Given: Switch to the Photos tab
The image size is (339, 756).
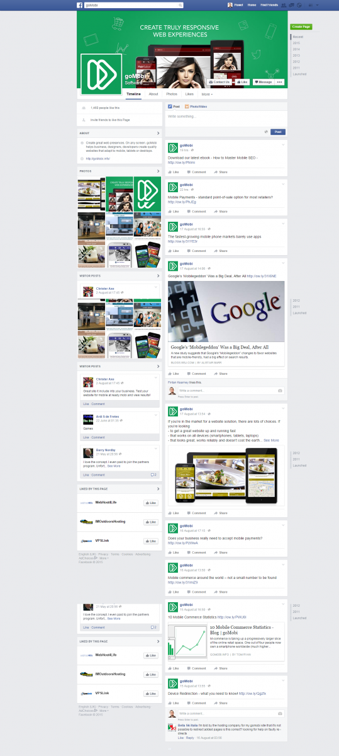Looking at the screenshot, I should point(172,94).
